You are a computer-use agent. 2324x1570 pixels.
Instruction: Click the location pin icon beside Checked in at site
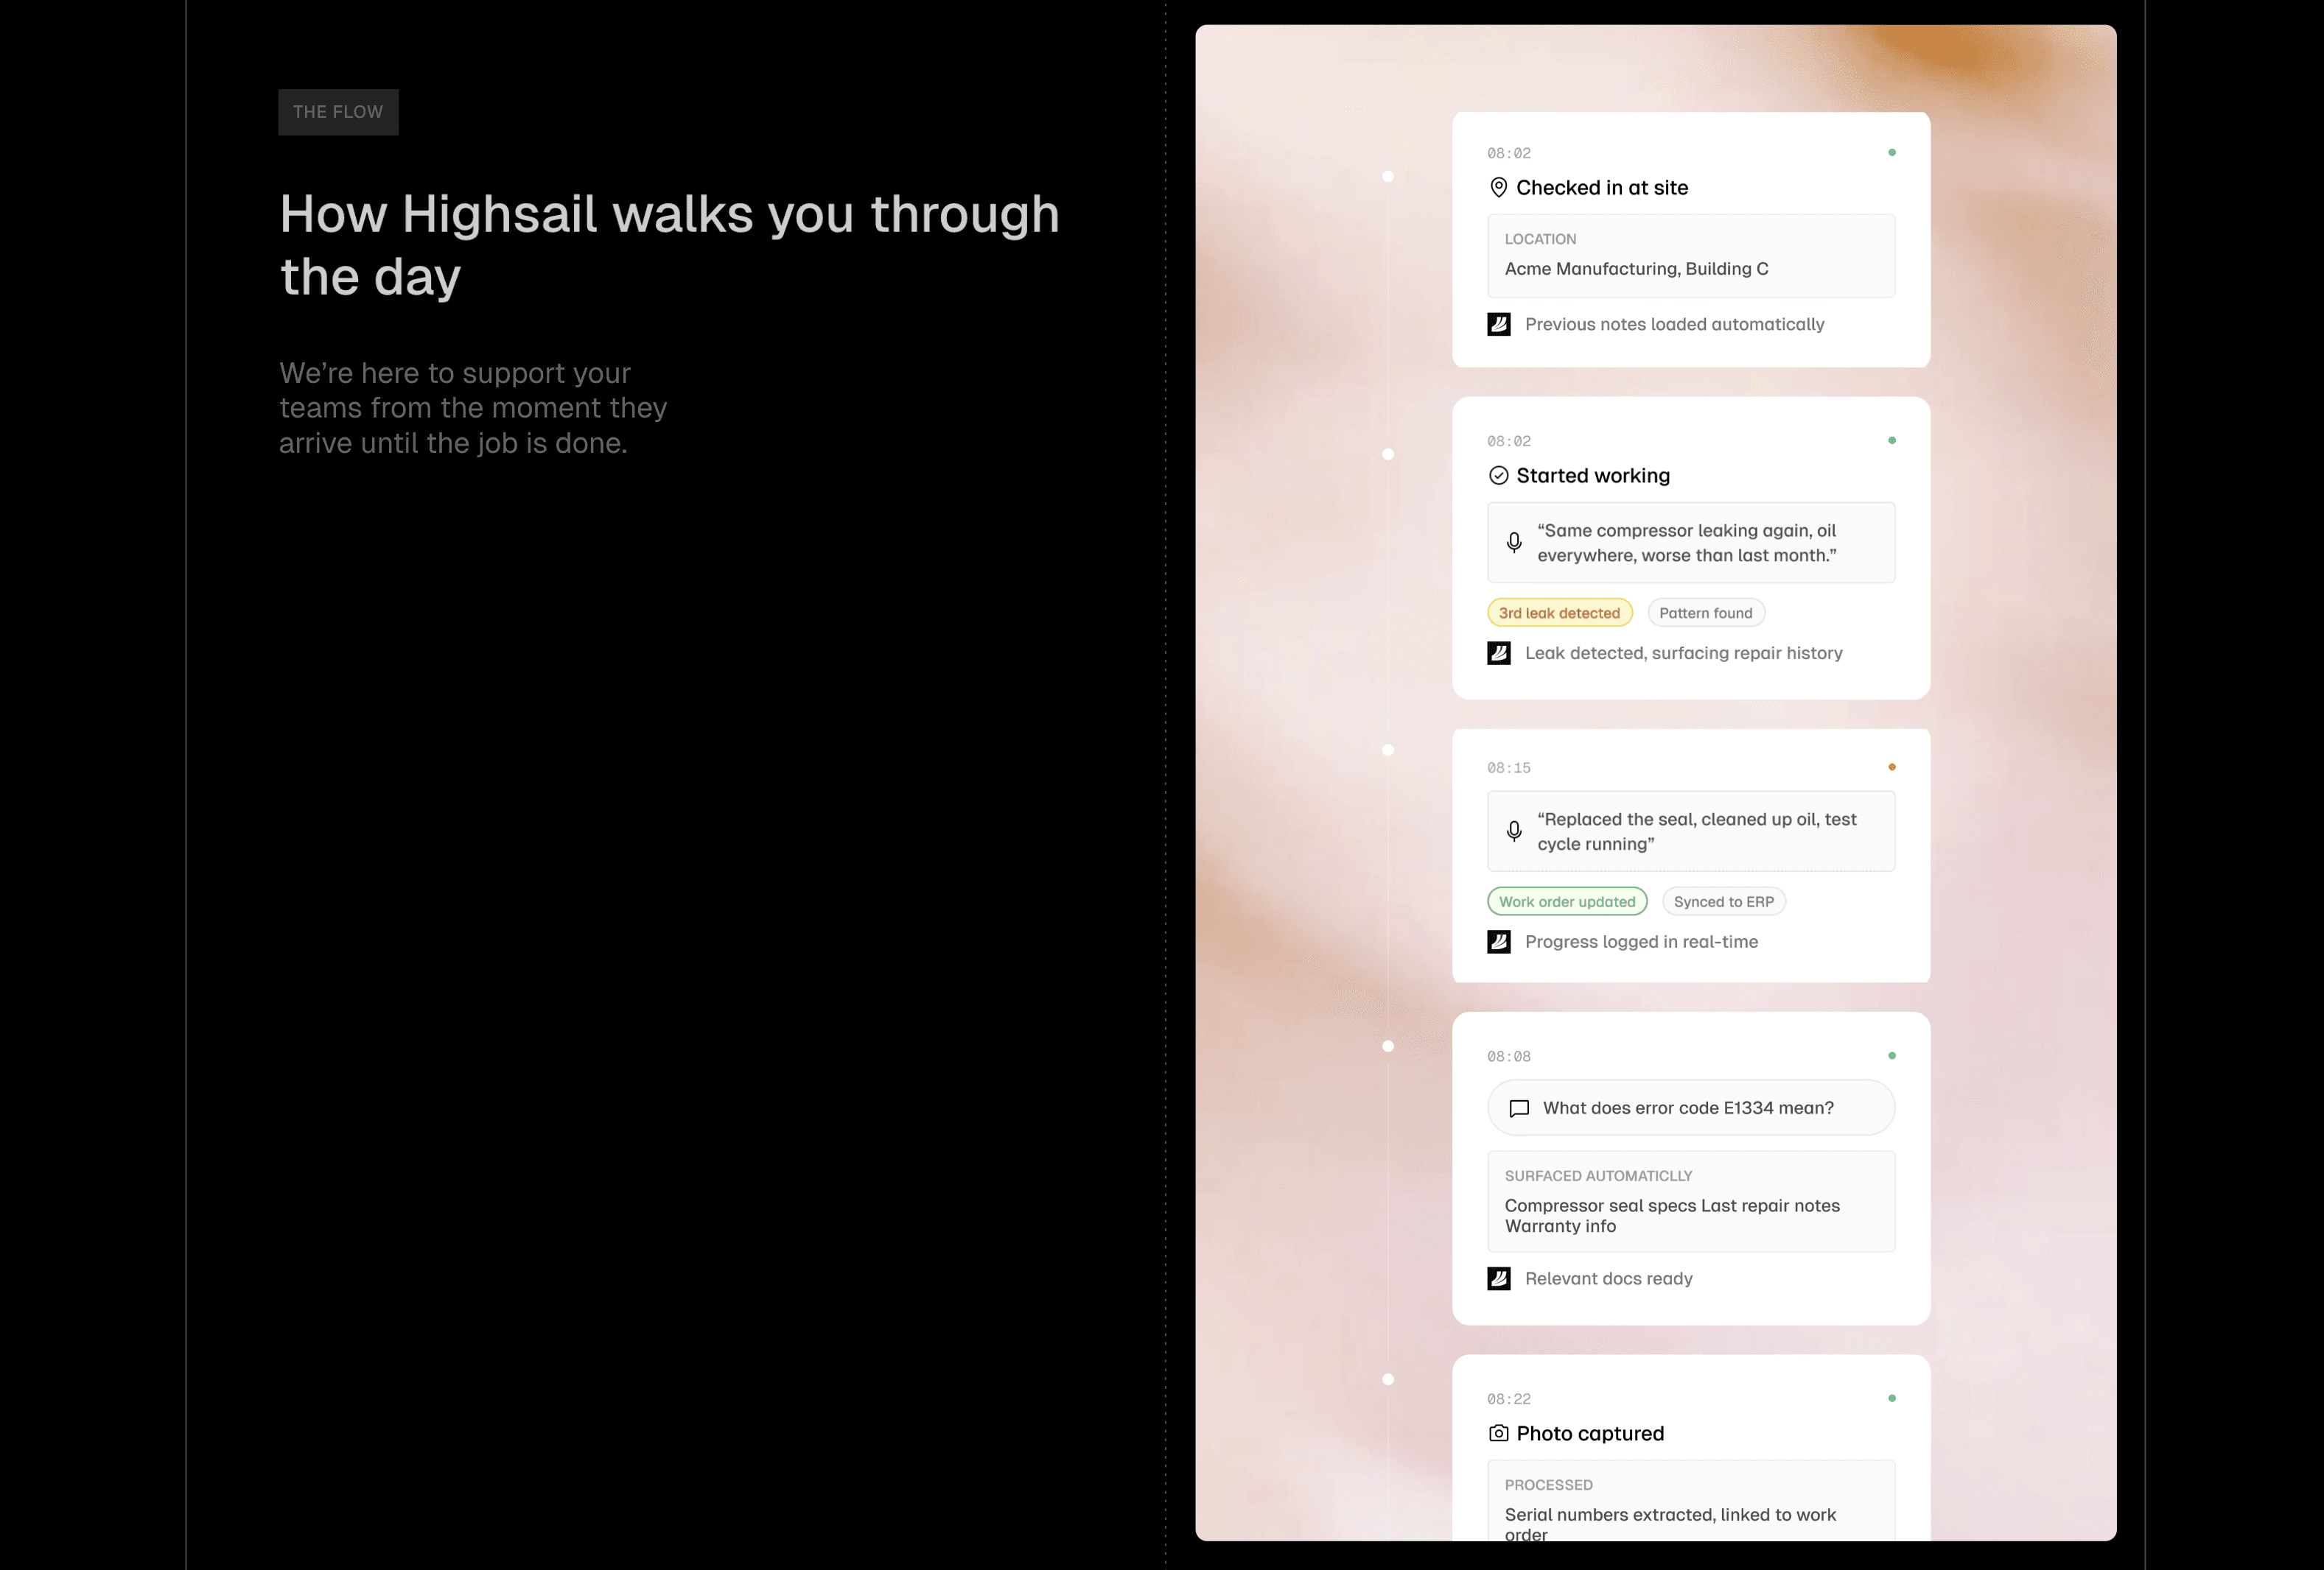1498,187
